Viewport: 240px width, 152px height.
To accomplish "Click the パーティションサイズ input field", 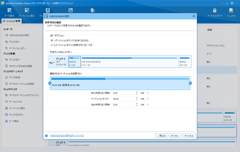I will click(x=124, y=99).
